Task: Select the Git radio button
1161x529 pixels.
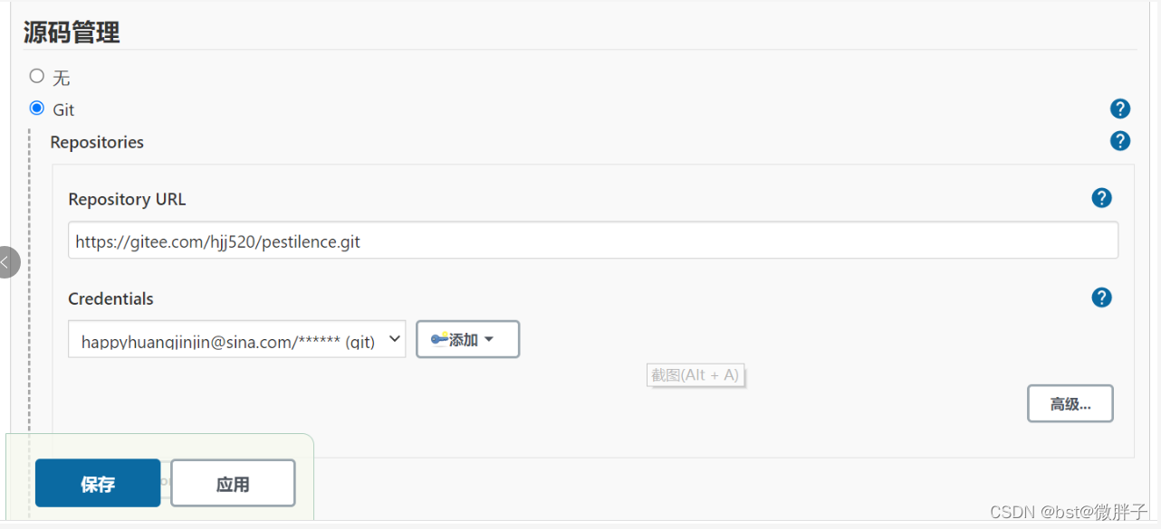Action: point(37,109)
